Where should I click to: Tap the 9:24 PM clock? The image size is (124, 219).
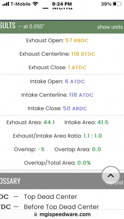point(62,4)
